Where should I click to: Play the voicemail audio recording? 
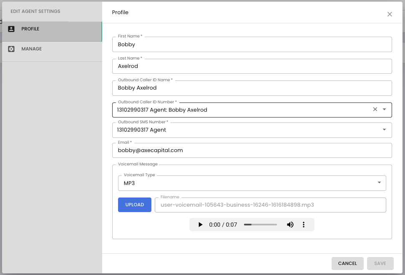click(200, 225)
